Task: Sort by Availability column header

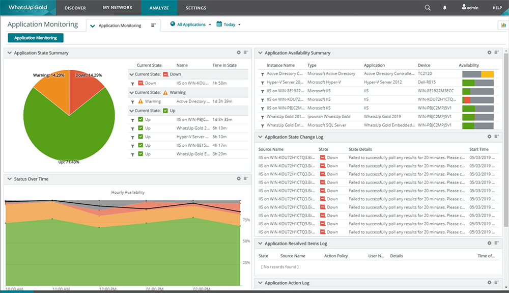Action: pyautogui.click(x=468, y=65)
